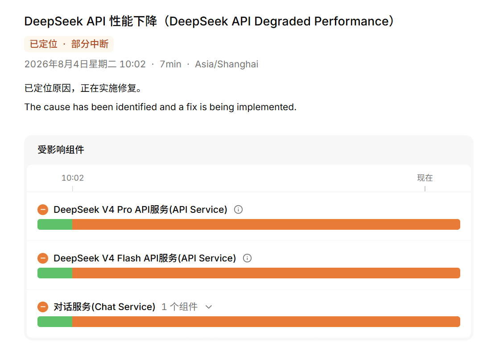This screenshot has width=495, height=356.
Task: Click the '2026年8月4日星期二 10:02' timestamp
Action: pos(85,64)
